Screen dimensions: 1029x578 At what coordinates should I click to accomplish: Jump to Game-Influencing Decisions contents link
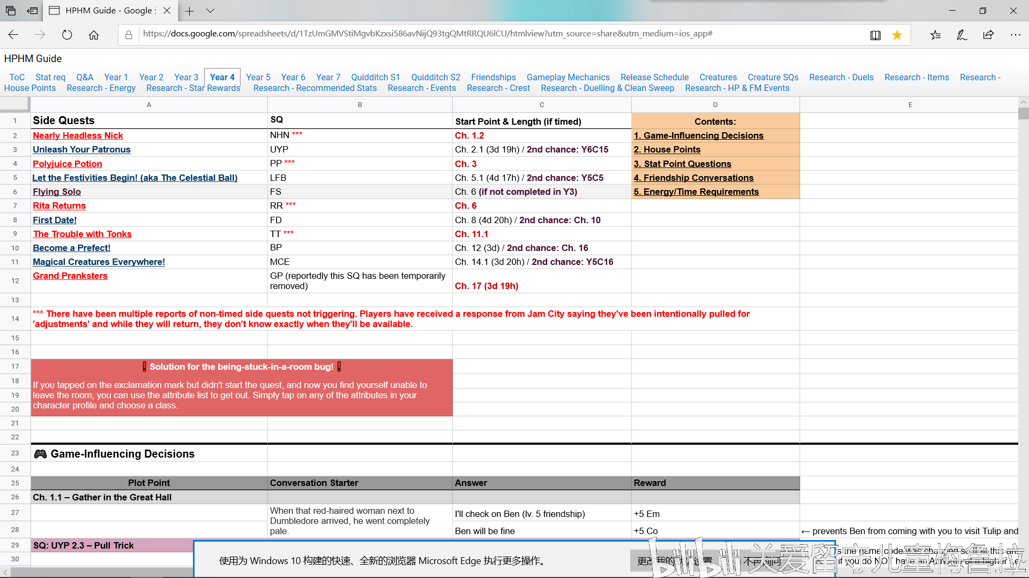(x=698, y=135)
